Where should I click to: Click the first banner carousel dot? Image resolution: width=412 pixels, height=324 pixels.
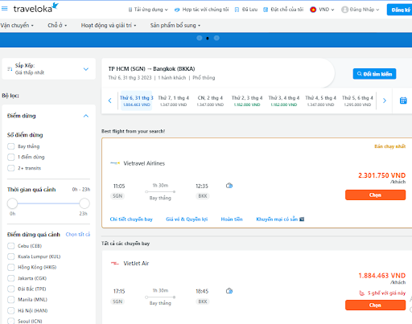point(200,38)
